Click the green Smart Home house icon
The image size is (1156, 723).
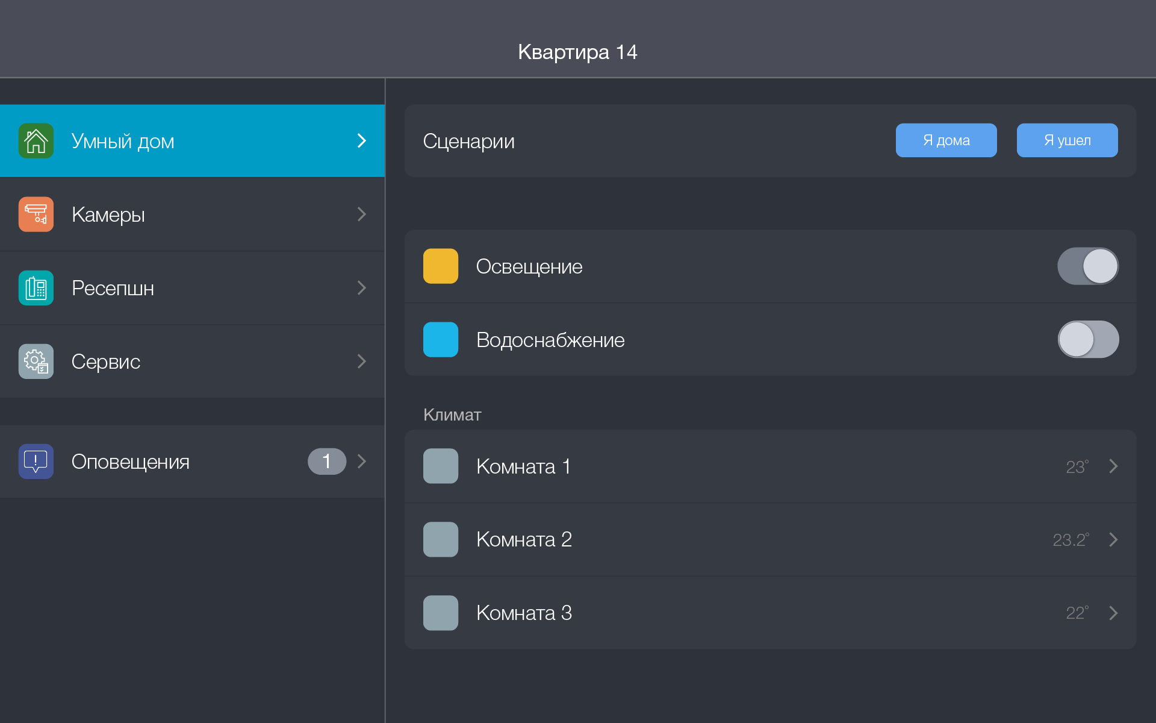(36, 141)
